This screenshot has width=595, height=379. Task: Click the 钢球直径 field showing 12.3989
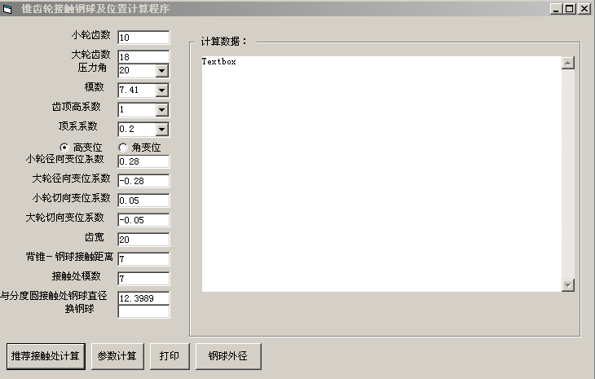[x=143, y=298]
